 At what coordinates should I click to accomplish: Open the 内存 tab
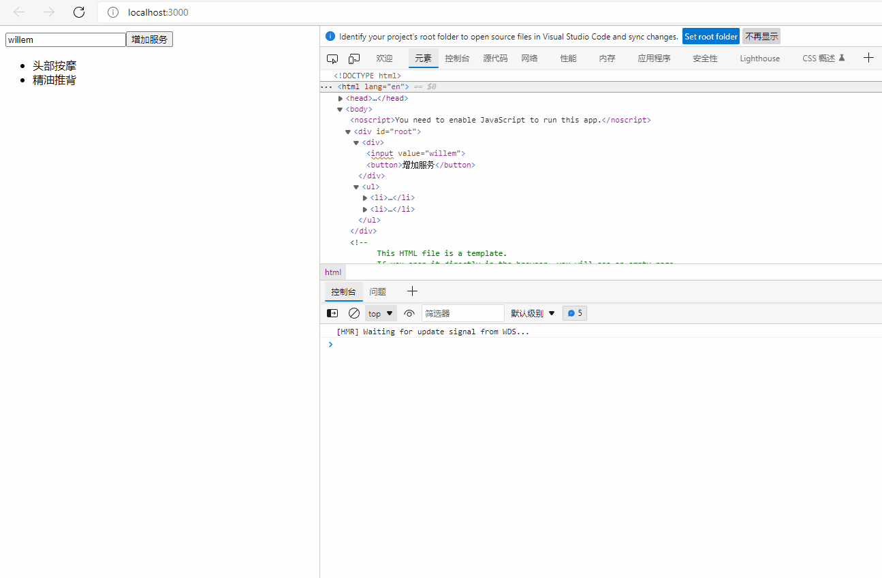point(608,59)
